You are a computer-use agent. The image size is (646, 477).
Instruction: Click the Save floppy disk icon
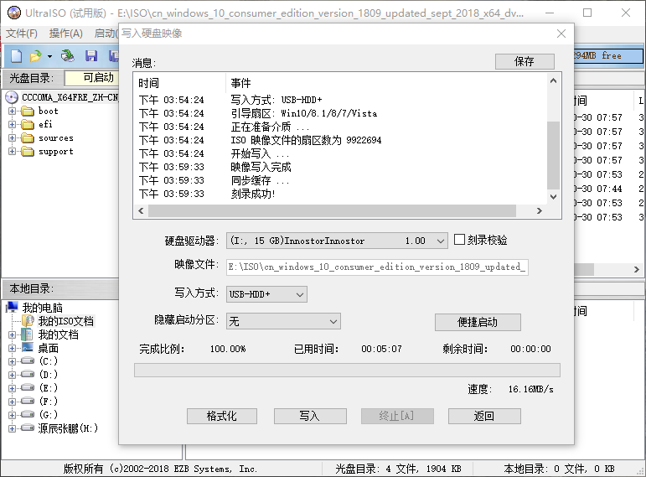click(91, 55)
